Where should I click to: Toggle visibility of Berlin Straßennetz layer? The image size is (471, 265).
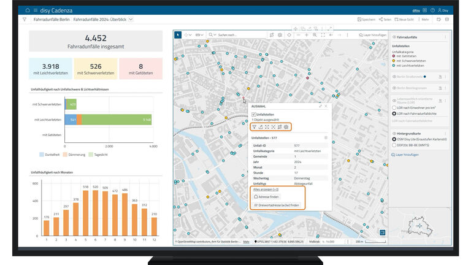394,77
